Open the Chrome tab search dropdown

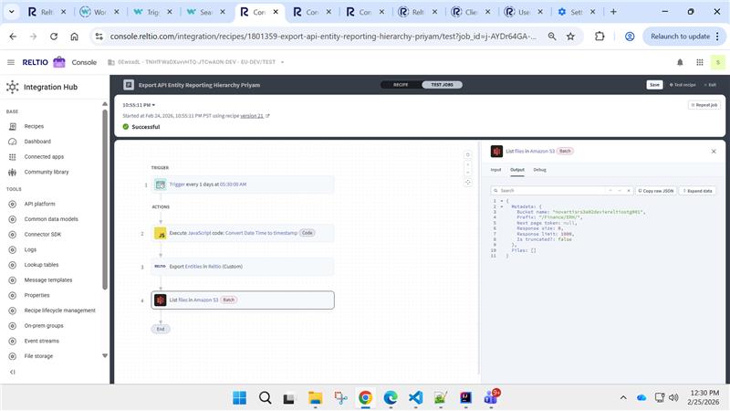tap(11, 12)
